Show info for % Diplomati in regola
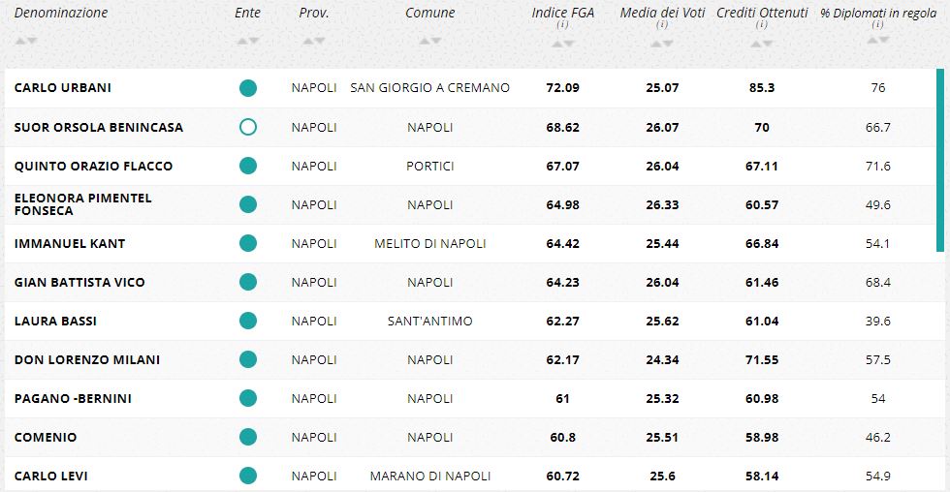The width and height of the screenshot is (950, 492). (877, 25)
